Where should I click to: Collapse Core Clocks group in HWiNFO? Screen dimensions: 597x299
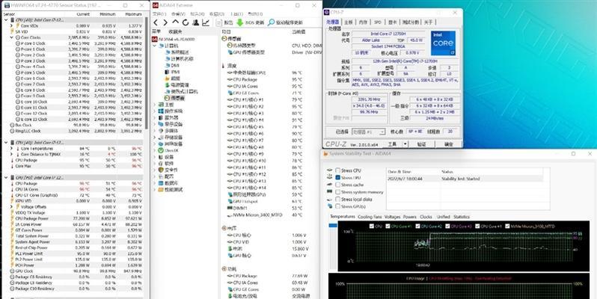tap(12, 37)
